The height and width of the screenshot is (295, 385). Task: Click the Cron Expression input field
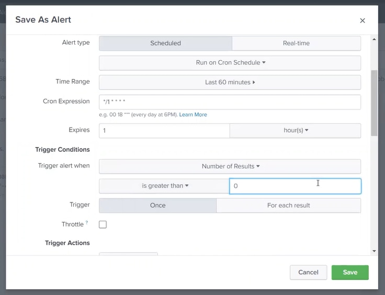point(230,102)
